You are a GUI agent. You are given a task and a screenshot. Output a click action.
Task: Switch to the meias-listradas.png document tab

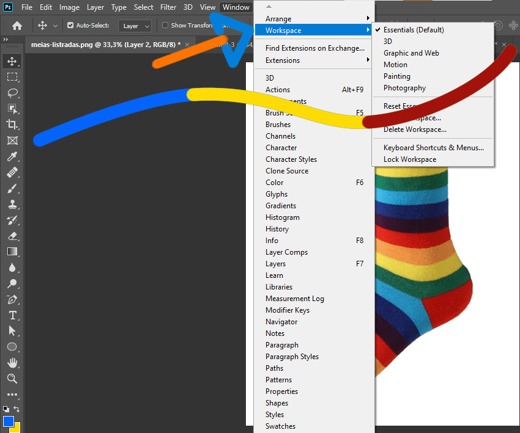105,45
